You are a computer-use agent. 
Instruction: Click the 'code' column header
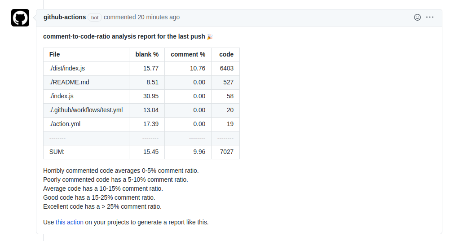click(225, 55)
